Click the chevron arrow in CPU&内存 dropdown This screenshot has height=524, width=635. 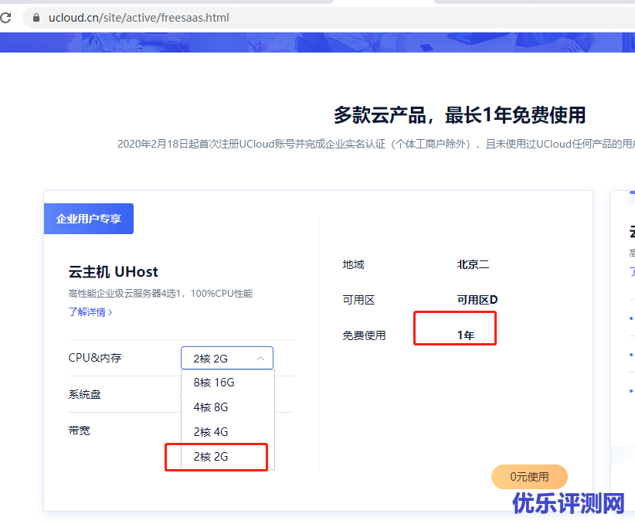(x=260, y=359)
